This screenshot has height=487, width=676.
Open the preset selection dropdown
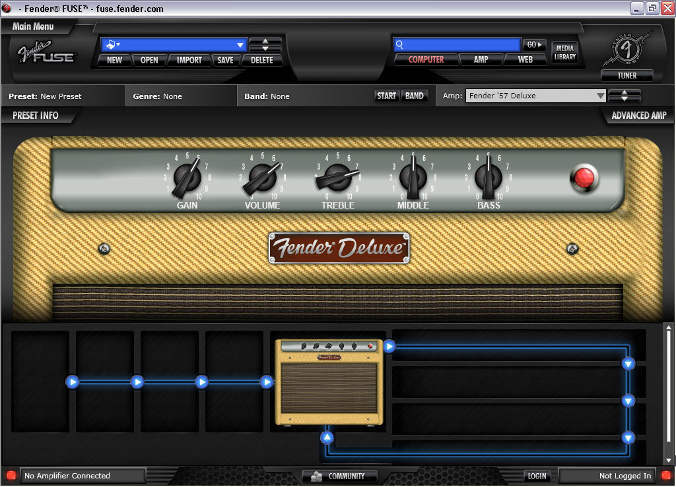[x=173, y=44]
